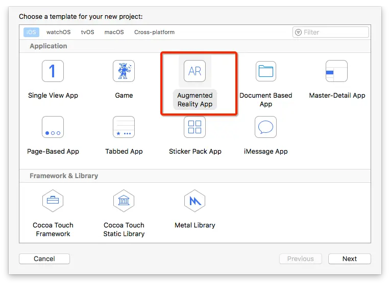Select the Tabbed App template icon
The height and width of the screenshot is (285, 390).
(124, 127)
